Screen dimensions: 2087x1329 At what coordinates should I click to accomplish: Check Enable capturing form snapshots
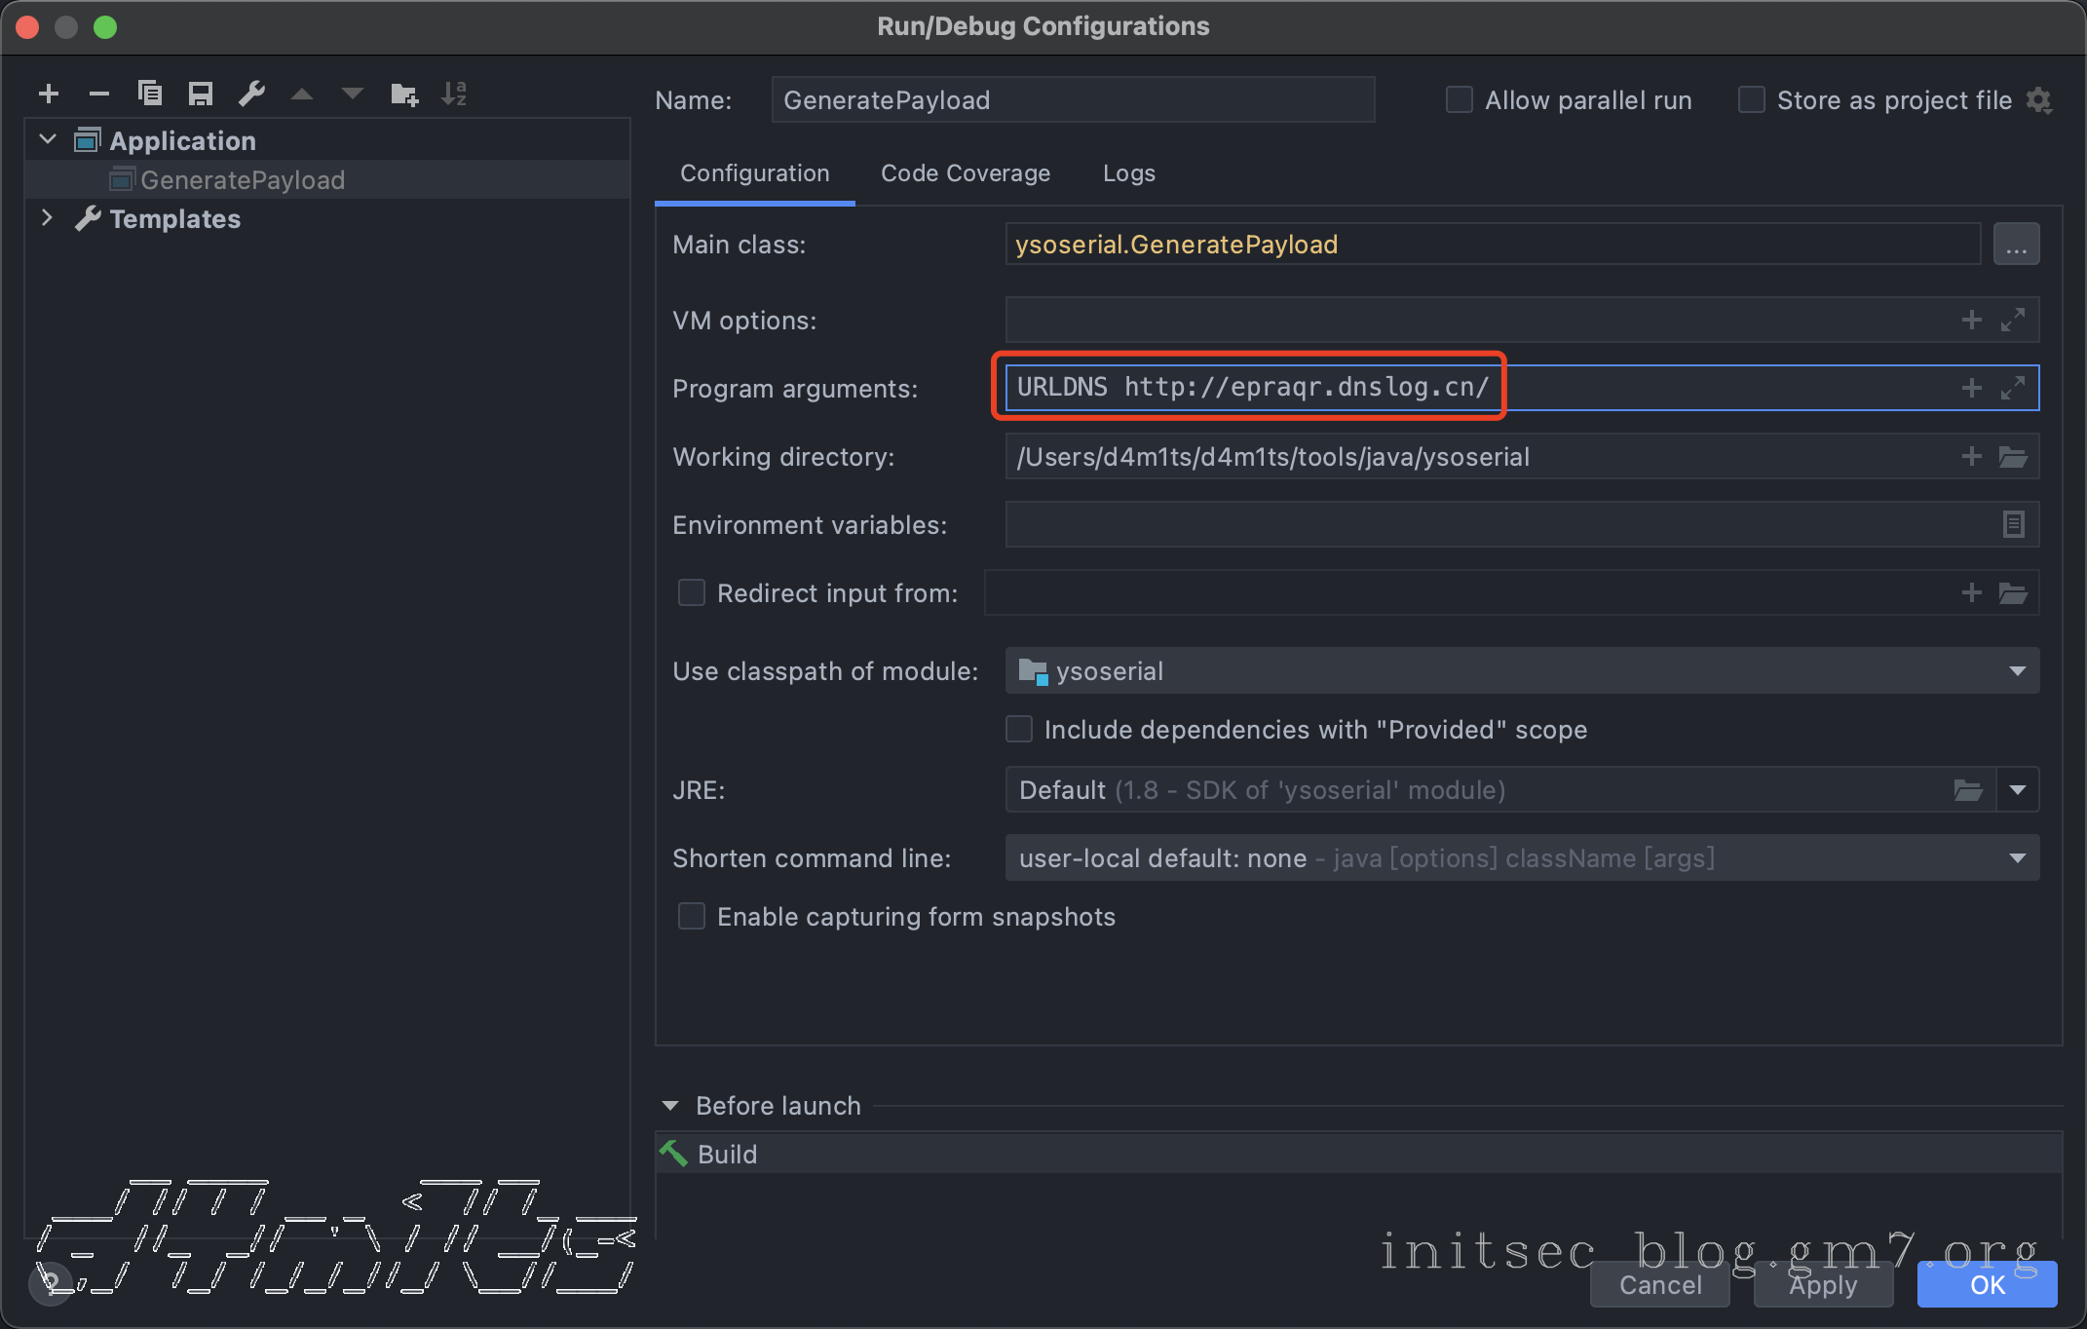tap(692, 917)
